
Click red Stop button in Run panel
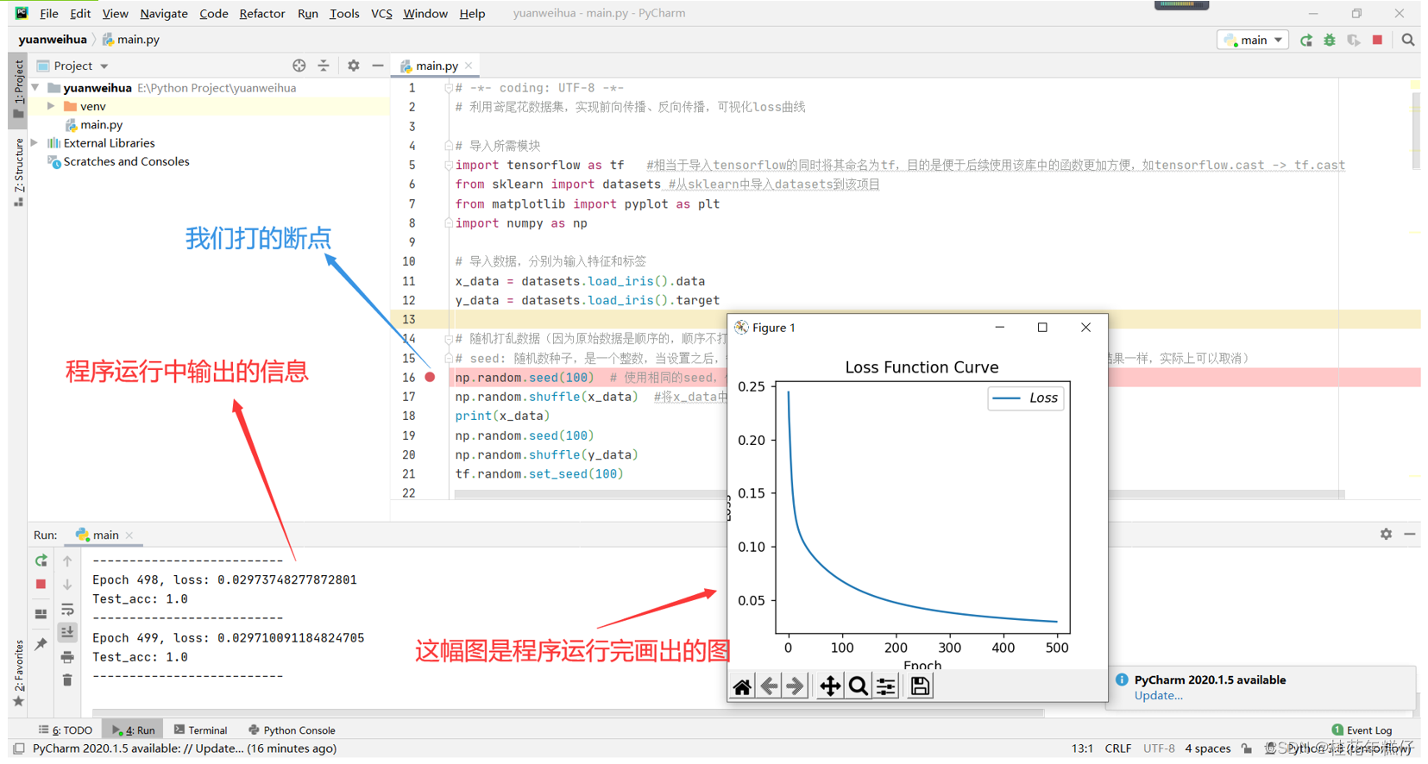pyautogui.click(x=41, y=585)
